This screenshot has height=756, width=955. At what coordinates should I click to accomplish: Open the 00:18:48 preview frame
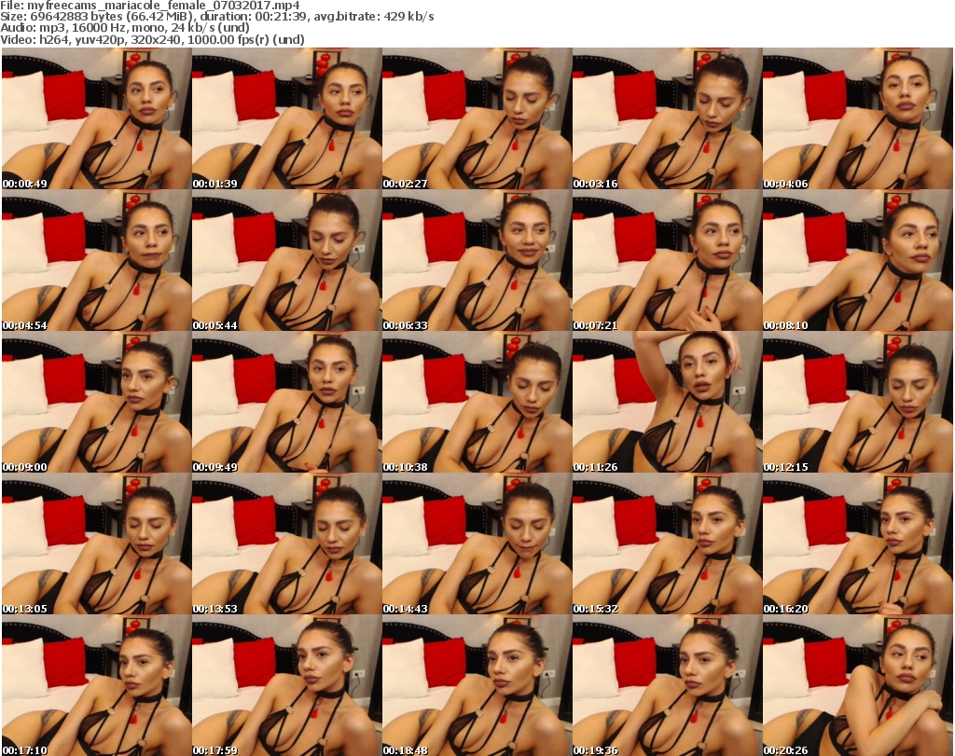click(x=477, y=685)
